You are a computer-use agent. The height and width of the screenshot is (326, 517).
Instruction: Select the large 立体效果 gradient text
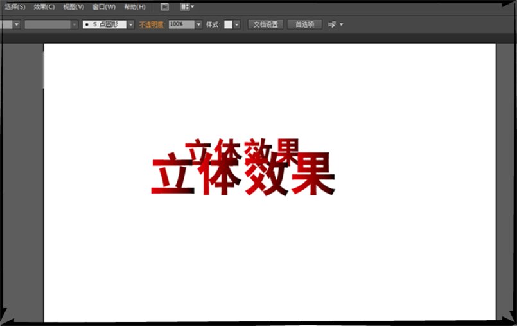coord(243,175)
